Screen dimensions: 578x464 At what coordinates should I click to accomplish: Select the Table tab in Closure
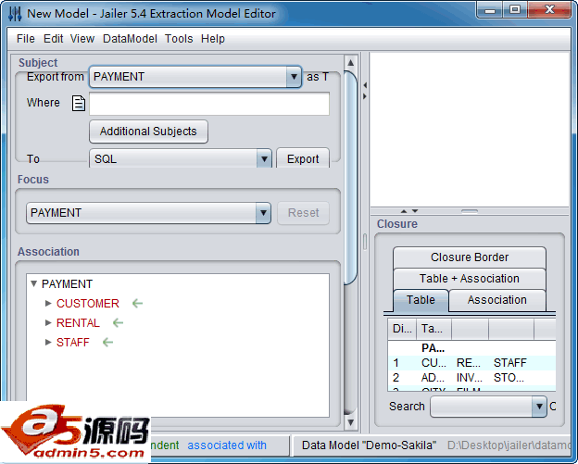421,300
